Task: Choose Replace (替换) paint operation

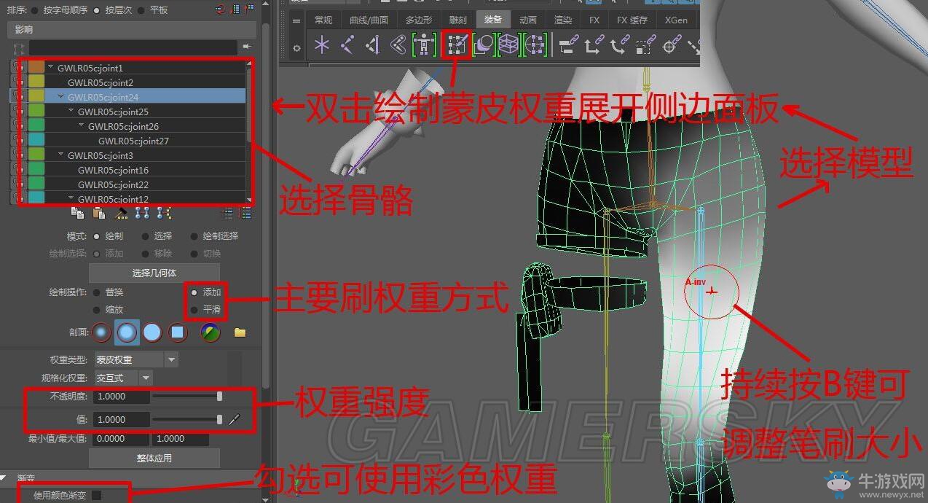Action: click(97, 292)
